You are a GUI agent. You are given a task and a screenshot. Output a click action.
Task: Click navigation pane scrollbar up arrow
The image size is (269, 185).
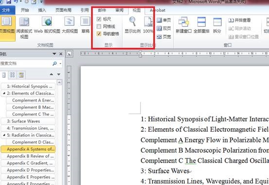(59, 83)
